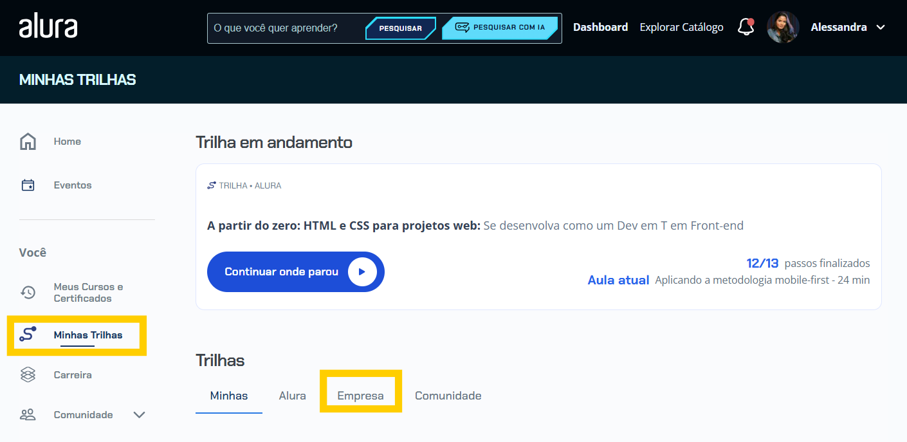The width and height of the screenshot is (907, 442).
Task: Click the Home house icon
Action: pos(28,142)
